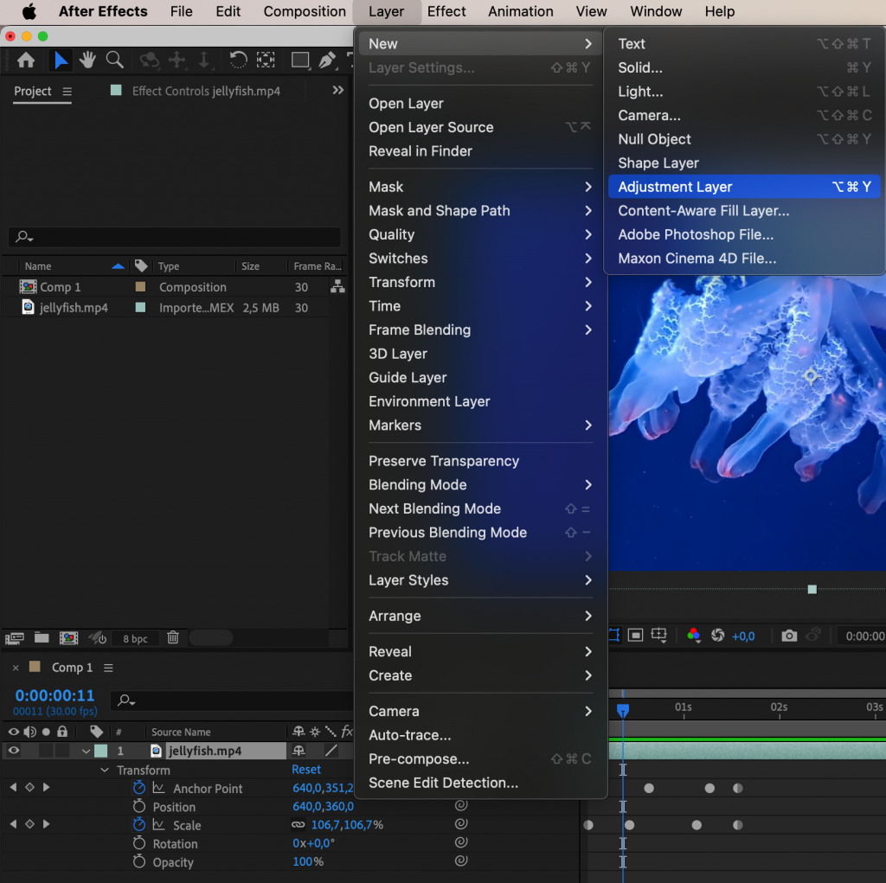
Task: Select the Pen tool
Action: coord(326,61)
